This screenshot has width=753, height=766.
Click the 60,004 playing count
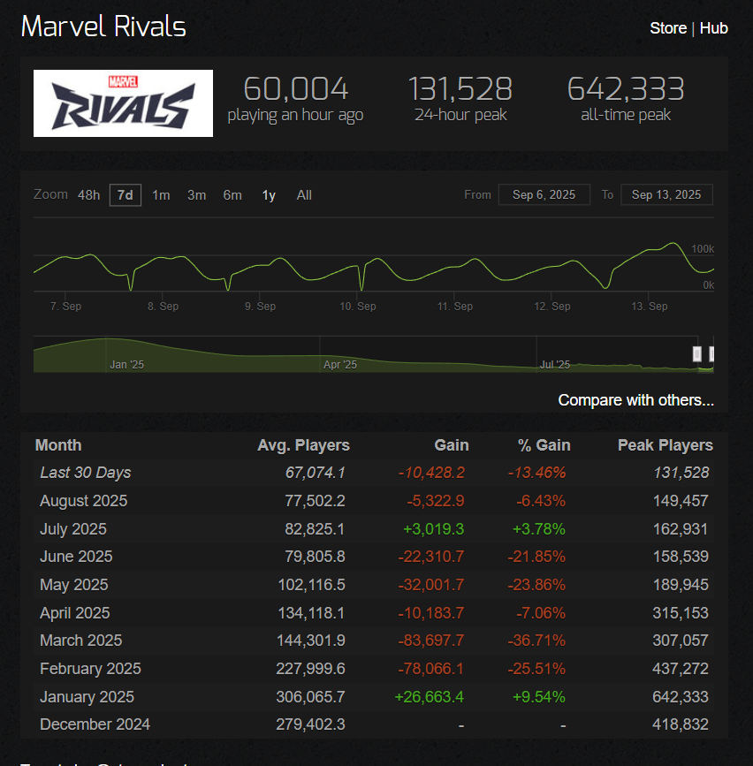coord(295,88)
